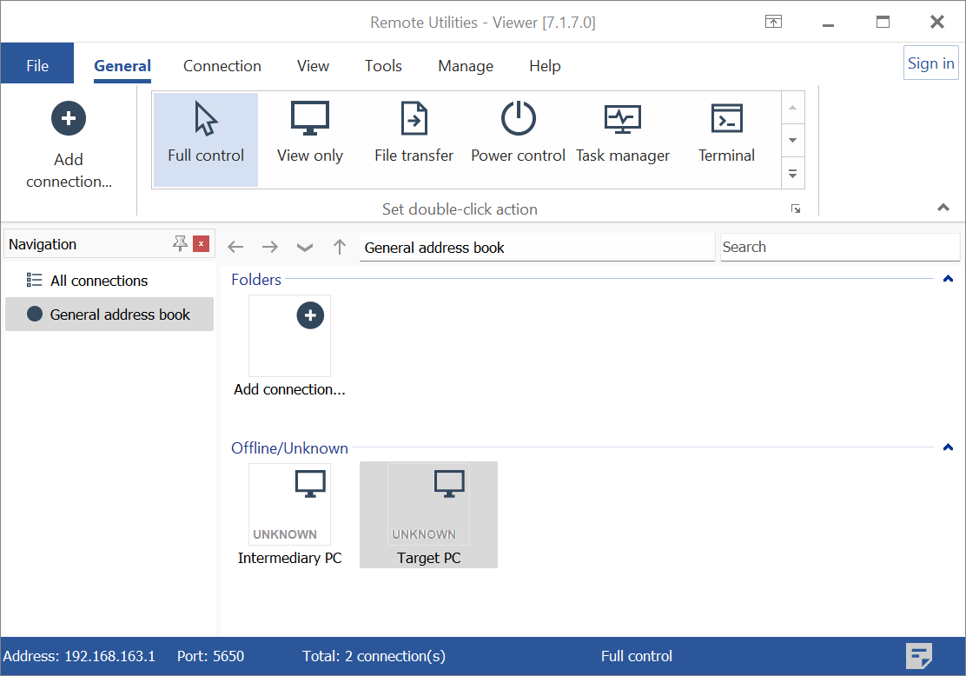
Task: Select Power control mode icon
Action: point(519,119)
